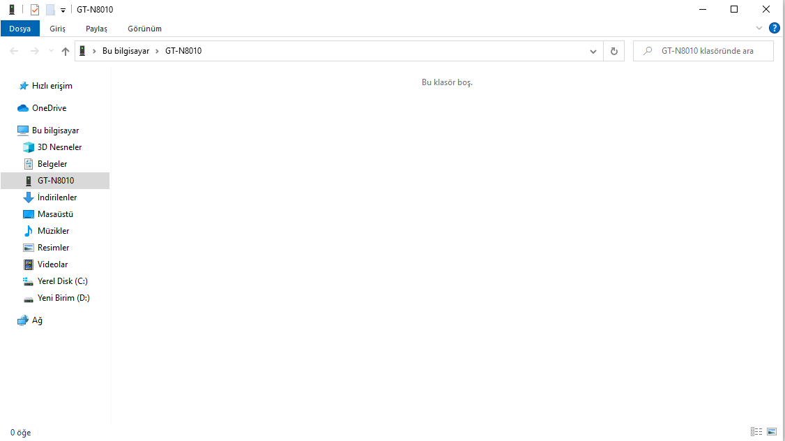Switch to details view in status bar
The height and width of the screenshot is (441, 785).
756,432
